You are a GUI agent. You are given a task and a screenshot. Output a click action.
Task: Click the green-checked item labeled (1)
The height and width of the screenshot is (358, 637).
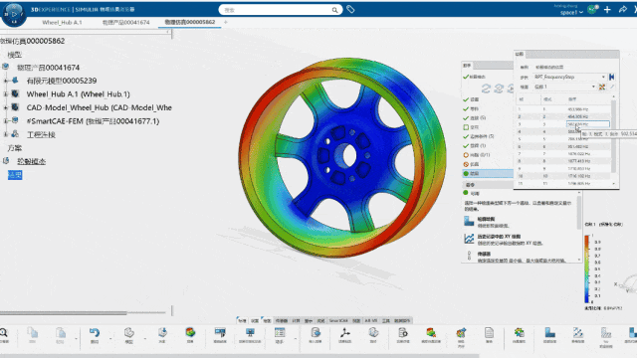tap(475, 146)
